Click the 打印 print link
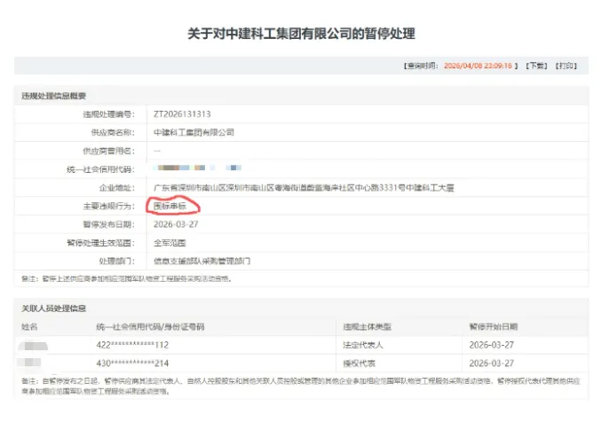 point(565,66)
